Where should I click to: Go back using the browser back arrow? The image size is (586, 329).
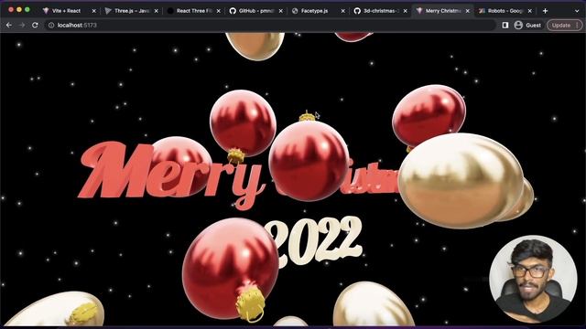pos(9,26)
